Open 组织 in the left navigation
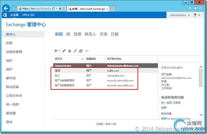 click(9, 61)
